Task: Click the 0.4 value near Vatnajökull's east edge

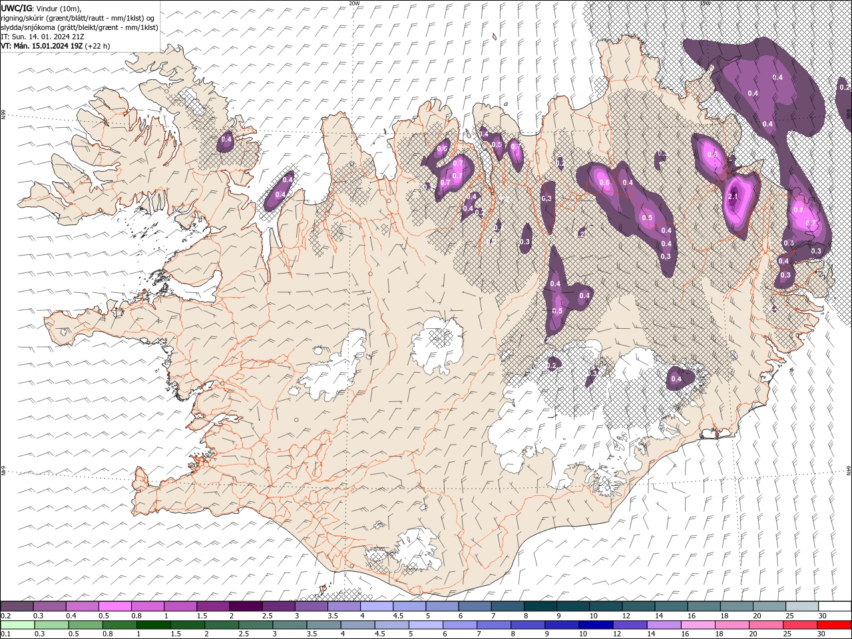Action: 676,379
